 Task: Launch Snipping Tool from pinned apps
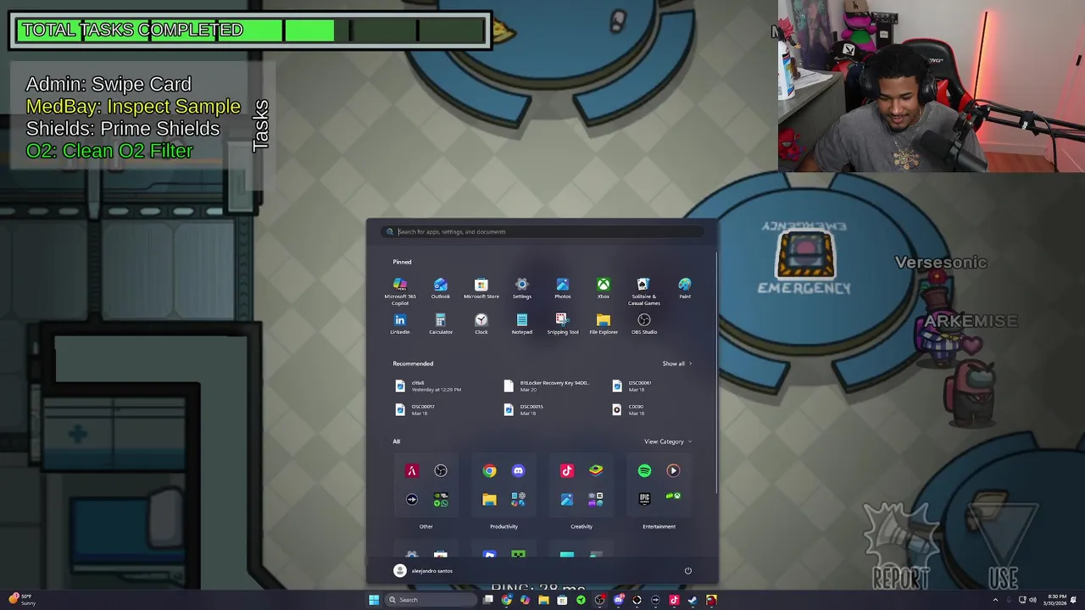click(562, 324)
